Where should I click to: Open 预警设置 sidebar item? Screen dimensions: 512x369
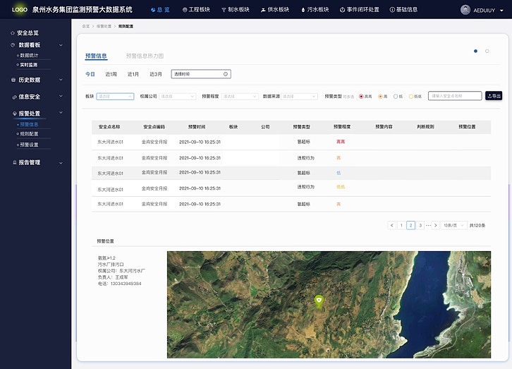(x=29, y=145)
